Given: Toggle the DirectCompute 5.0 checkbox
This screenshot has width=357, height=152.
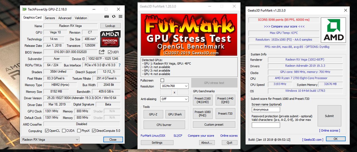Looking at the screenshot, I should pyautogui.click(x=94, y=131).
